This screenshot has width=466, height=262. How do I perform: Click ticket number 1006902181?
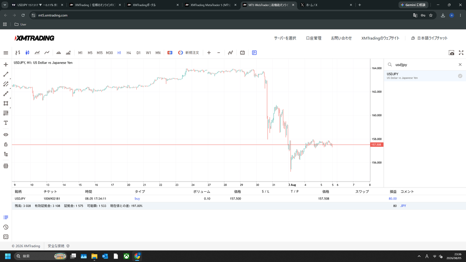(52, 198)
